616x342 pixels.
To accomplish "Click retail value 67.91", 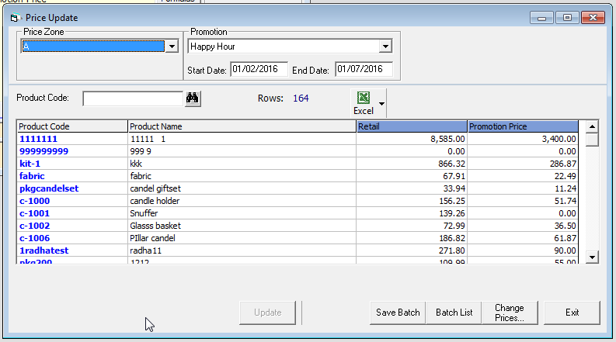I will [454, 176].
